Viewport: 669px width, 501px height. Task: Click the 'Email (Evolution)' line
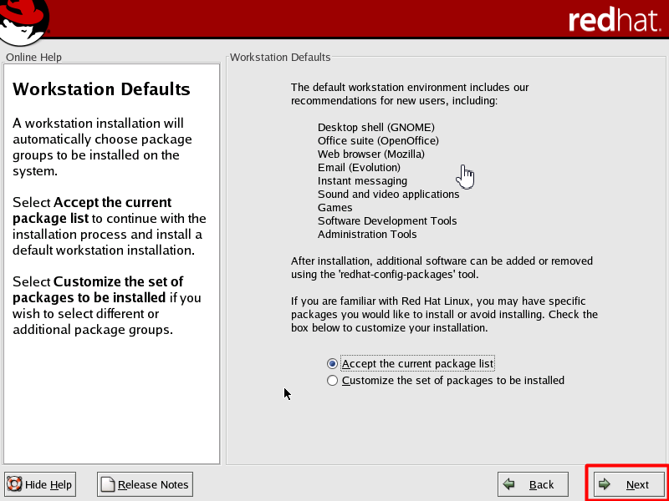[359, 168]
